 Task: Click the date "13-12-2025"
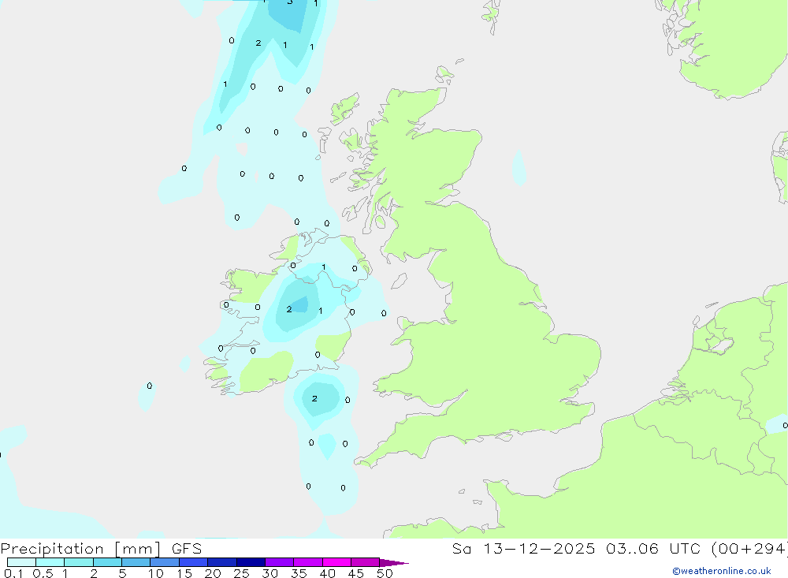coord(539,549)
